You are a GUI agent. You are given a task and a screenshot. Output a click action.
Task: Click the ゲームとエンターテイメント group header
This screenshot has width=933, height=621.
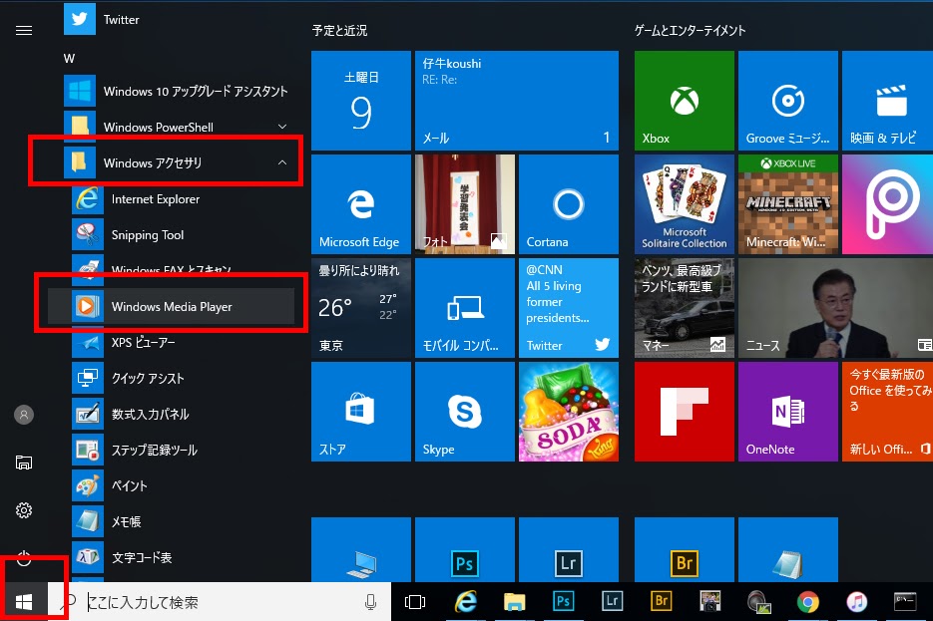pos(690,30)
